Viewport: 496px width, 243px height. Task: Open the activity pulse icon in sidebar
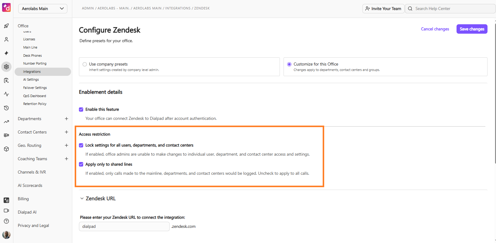6,94
